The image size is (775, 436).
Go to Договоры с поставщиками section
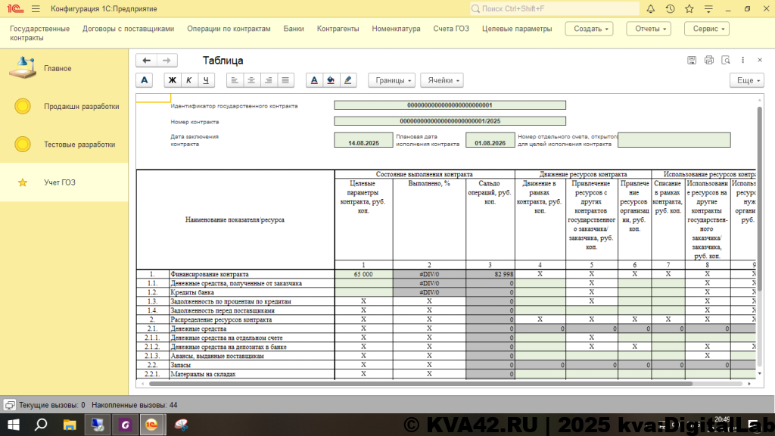(x=128, y=29)
